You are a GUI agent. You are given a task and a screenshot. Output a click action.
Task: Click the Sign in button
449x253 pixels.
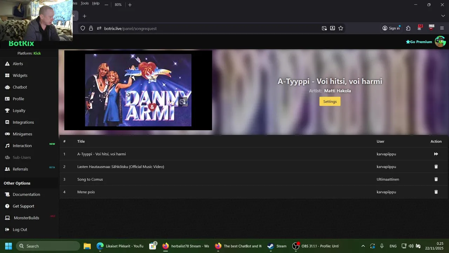click(391, 28)
